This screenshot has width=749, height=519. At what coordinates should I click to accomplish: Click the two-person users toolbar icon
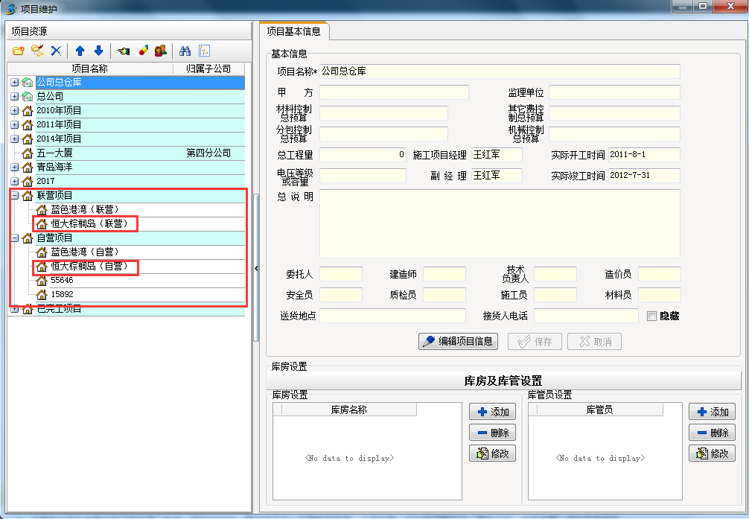point(160,51)
